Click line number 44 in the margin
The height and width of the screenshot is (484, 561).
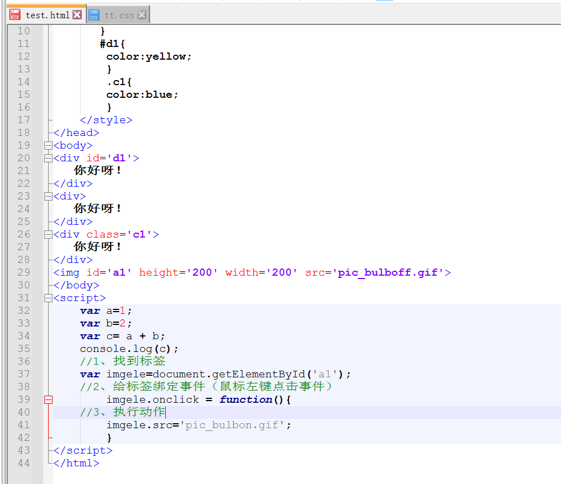[24, 463]
